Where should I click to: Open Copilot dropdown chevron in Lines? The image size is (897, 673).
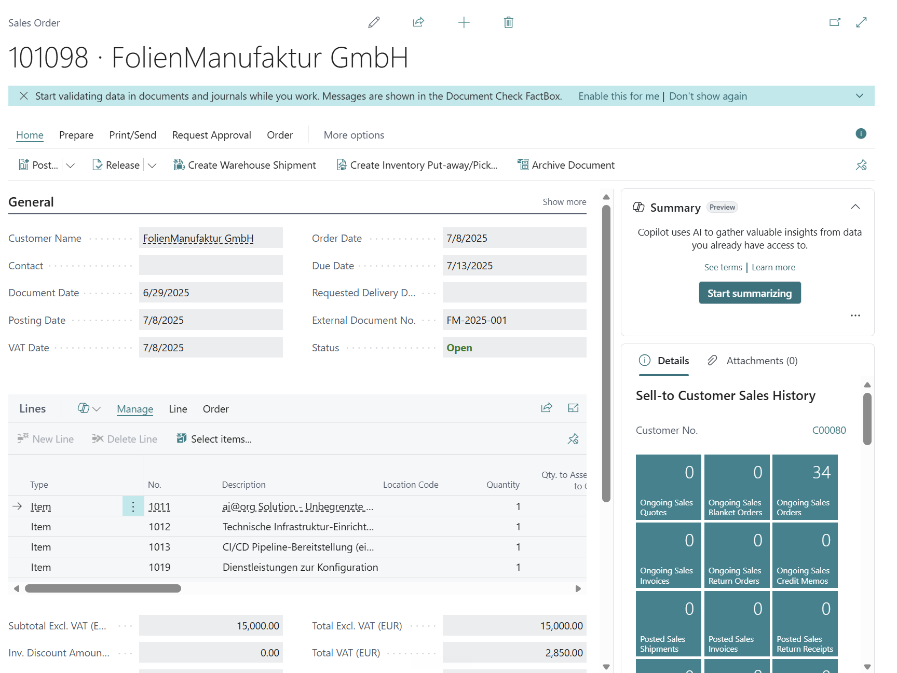pos(97,409)
